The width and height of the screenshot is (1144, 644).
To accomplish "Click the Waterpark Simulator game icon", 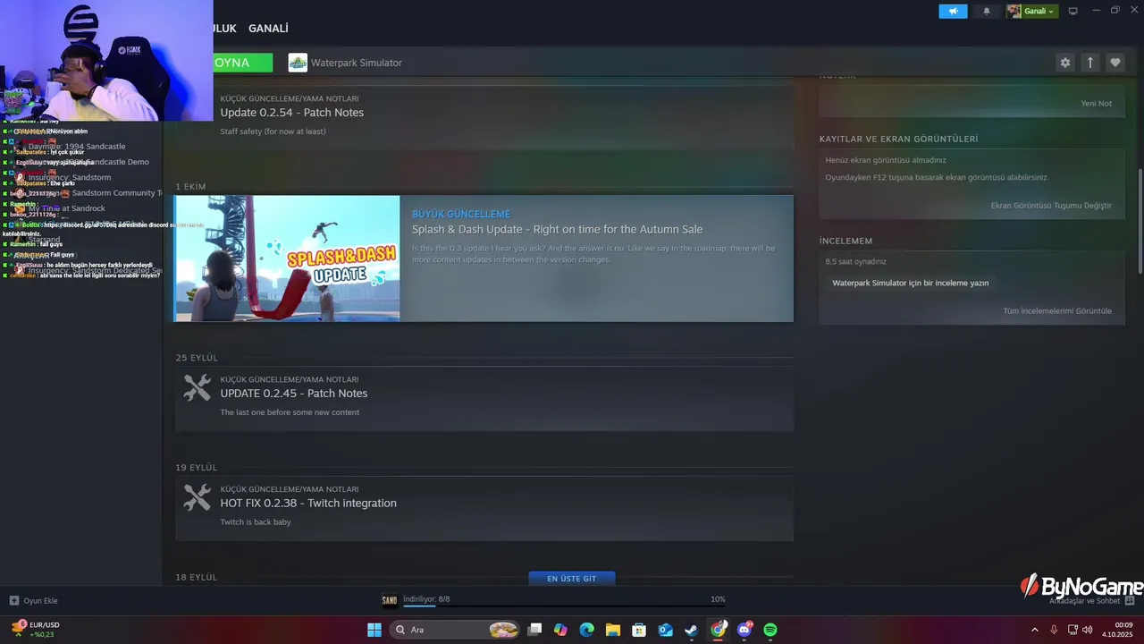I will [x=298, y=63].
